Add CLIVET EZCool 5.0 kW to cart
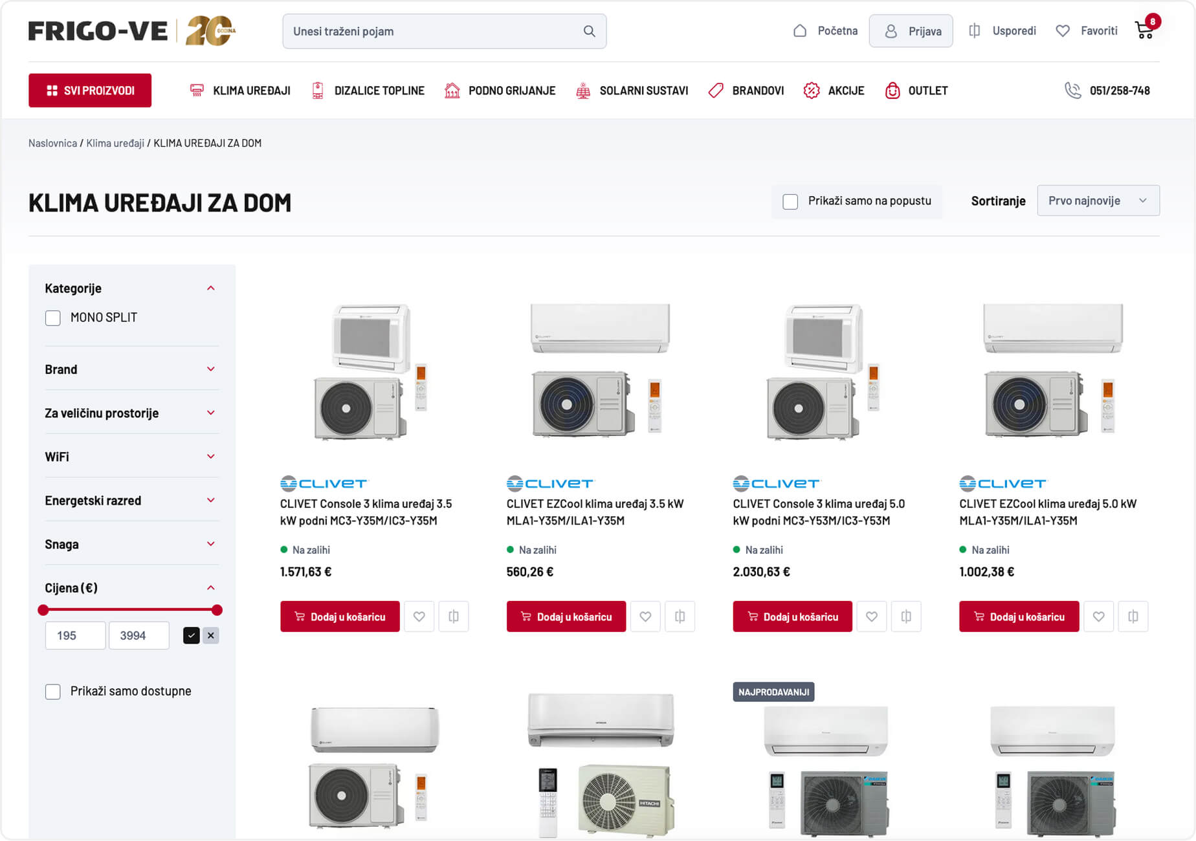Screen dimensions: 1196x841 (1019, 617)
